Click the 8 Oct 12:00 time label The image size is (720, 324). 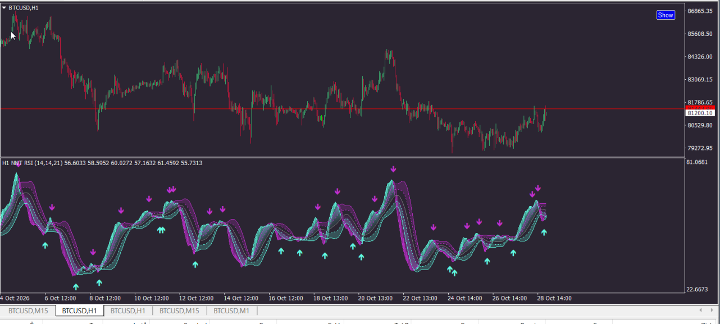[105, 298]
